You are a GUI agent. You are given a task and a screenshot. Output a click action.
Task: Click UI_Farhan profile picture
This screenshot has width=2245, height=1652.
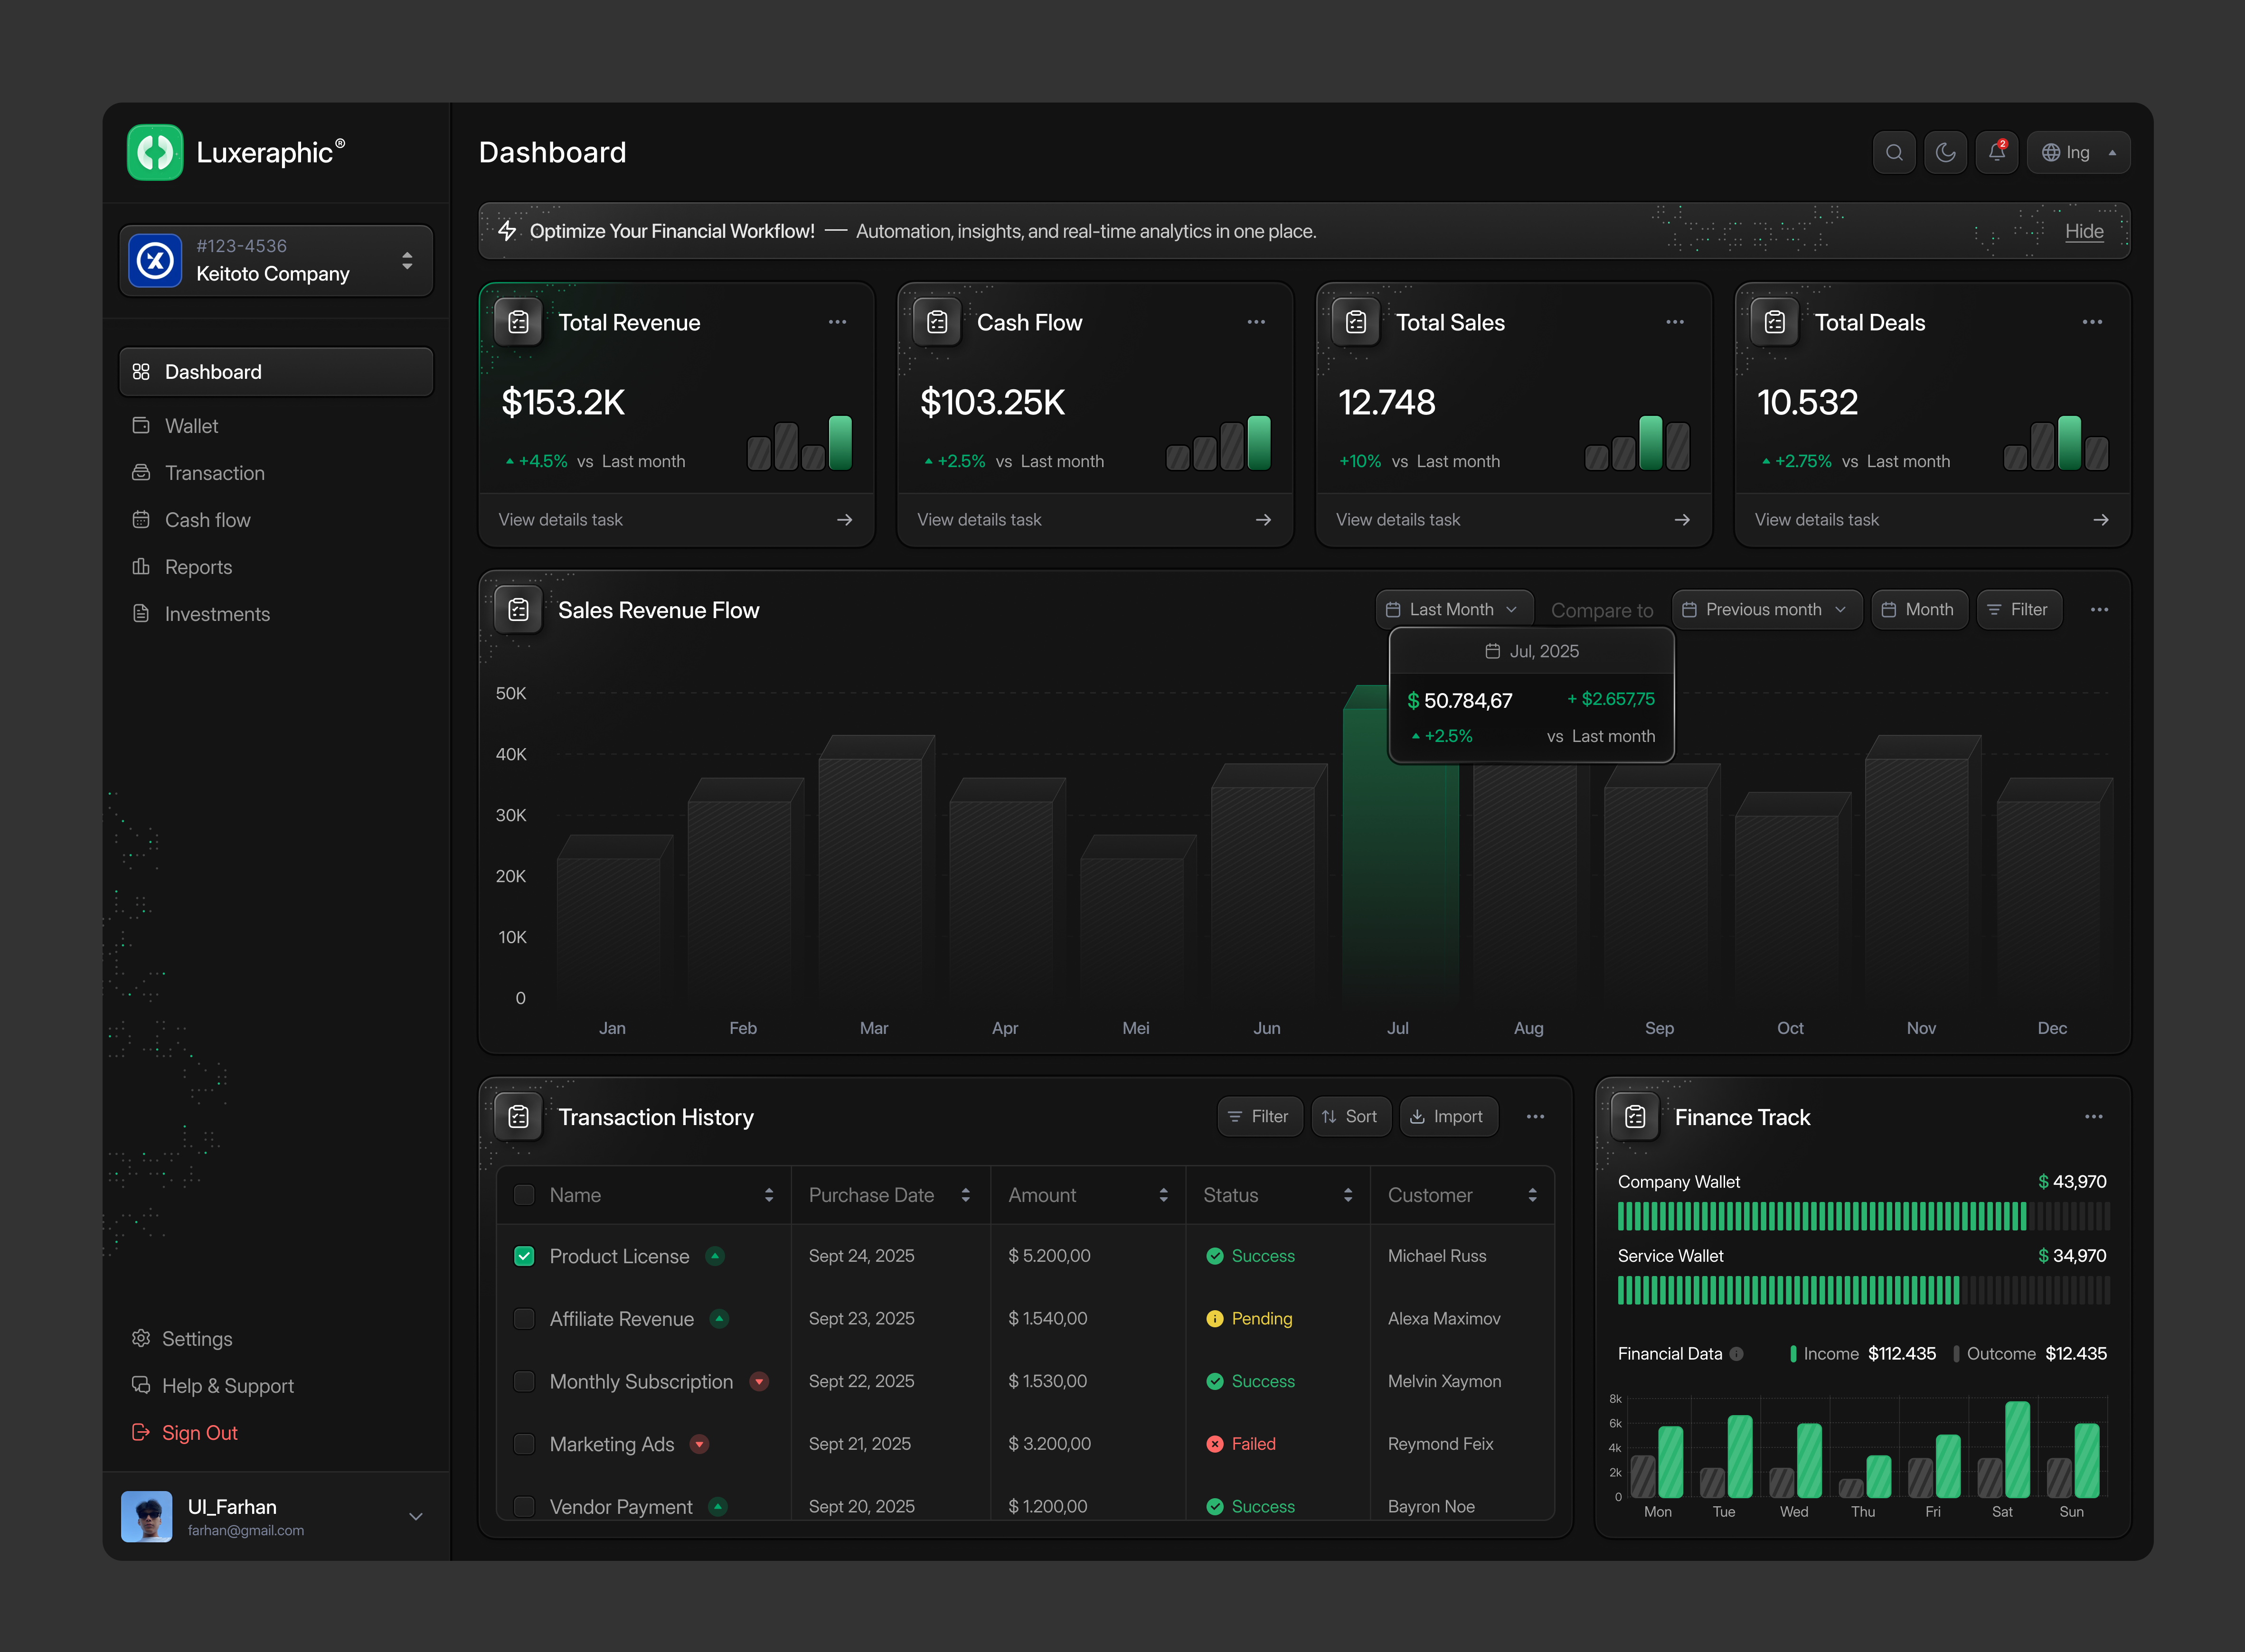(147, 1516)
